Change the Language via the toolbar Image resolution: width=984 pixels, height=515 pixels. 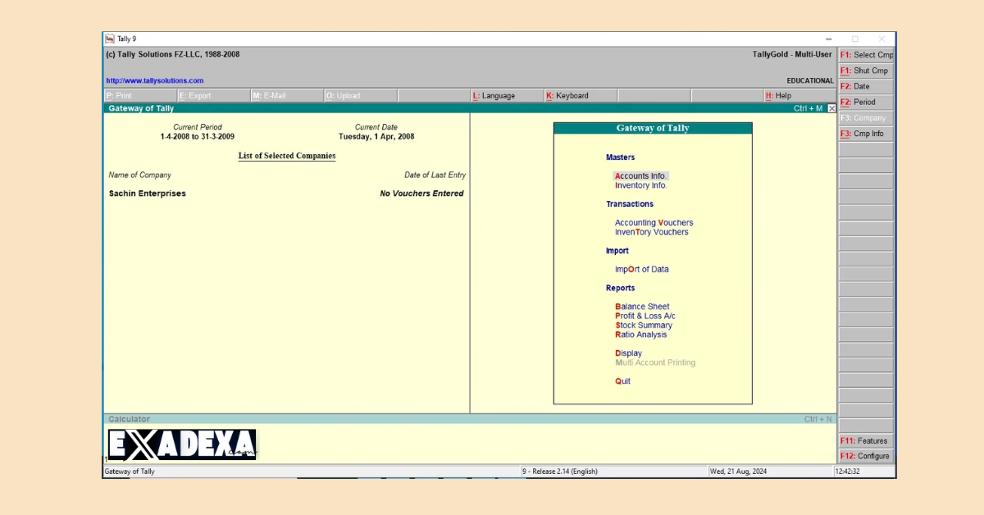pos(496,95)
